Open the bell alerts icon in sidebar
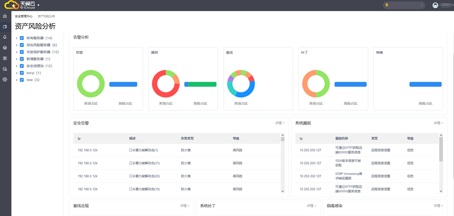 click(x=5, y=37)
